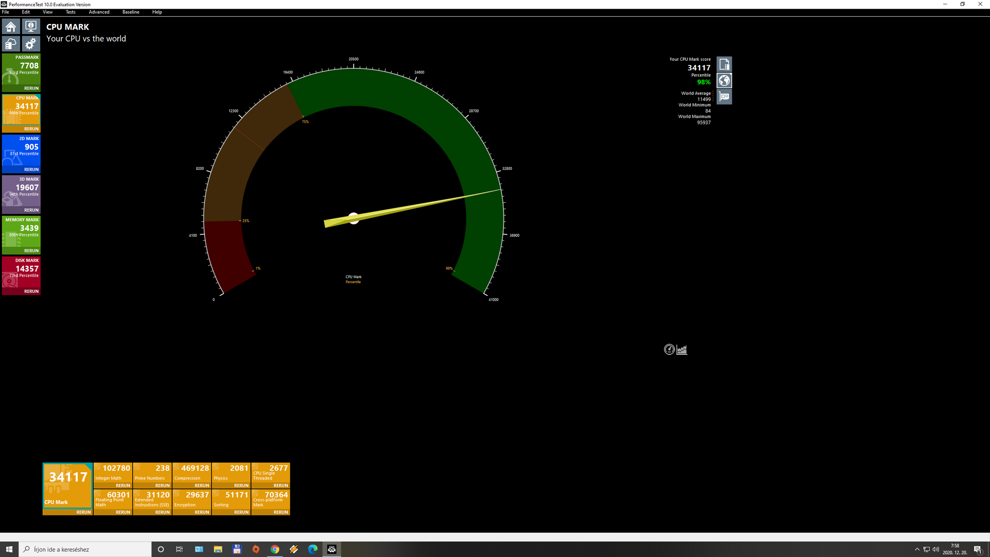This screenshot has height=557, width=990.
Task: Select the similar hardware card icon
Action: (724, 97)
